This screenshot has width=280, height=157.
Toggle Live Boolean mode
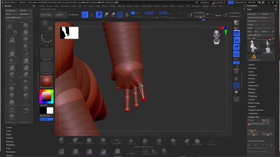tap(73, 14)
